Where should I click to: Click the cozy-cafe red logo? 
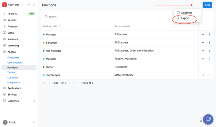click(5, 5)
